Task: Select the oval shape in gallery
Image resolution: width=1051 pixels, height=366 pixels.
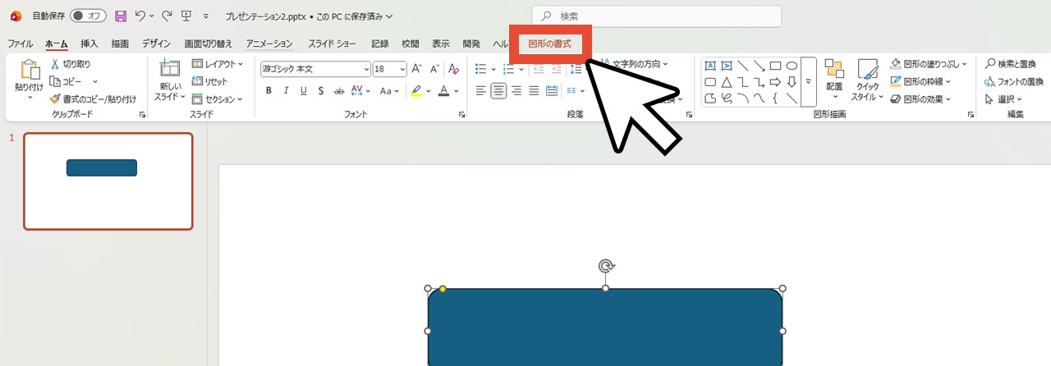Action: coord(792,66)
